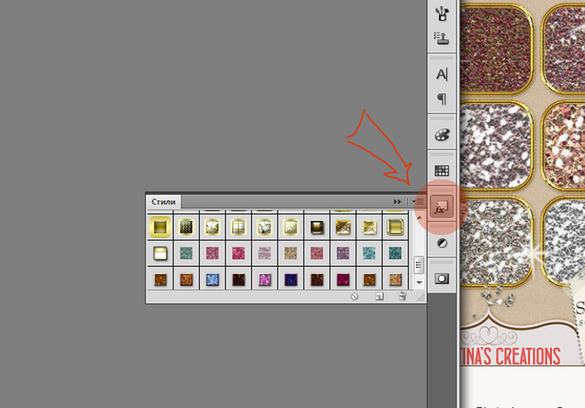The image size is (585, 408).
Task: Open the Clone Source panel icon
Action: pyautogui.click(x=441, y=38)
